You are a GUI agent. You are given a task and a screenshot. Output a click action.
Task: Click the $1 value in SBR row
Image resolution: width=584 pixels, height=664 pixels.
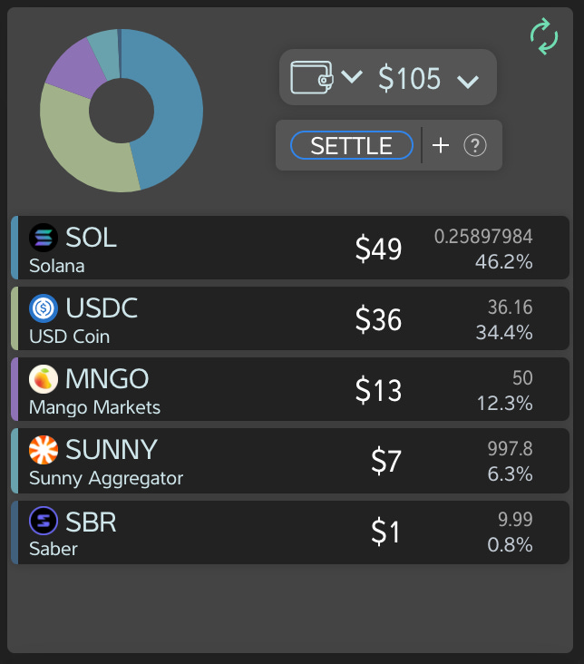[x=385, y=532]
